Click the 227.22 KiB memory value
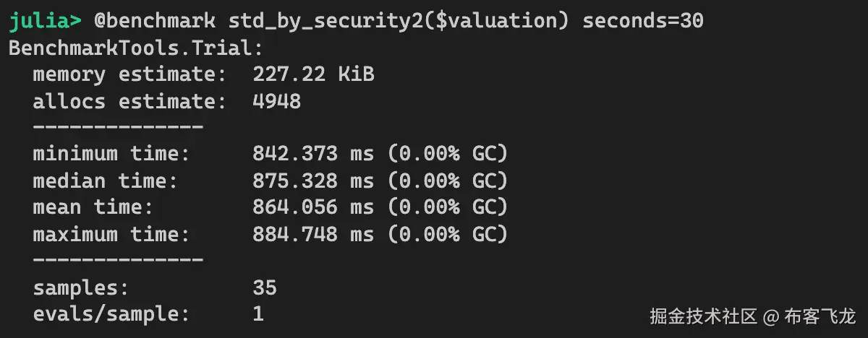Viewport: 868px width, 338px height. click(x=313, y=74)
